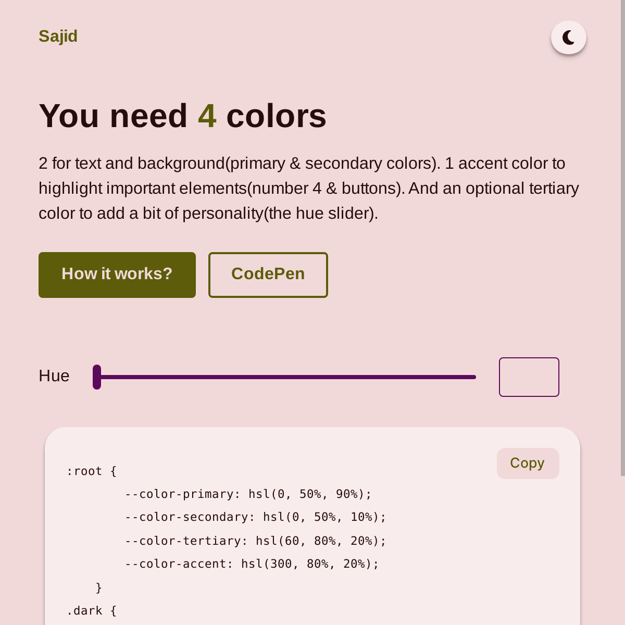Click the closing brace of the :root block
Viewport: 625px width, 625px height.
point(99,588)
